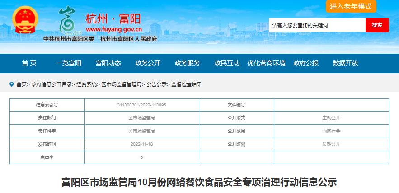Click the location pin breadcrumb icon
399x193 pixels.
12,84
